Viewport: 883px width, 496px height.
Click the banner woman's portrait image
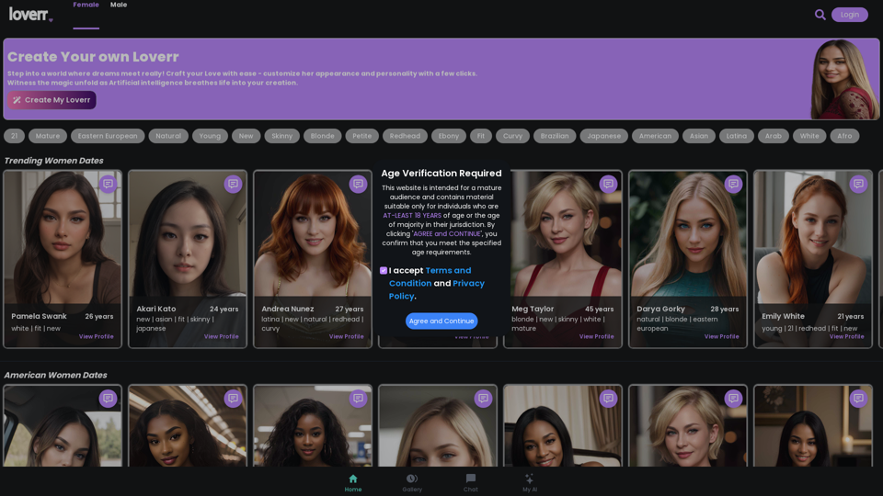coord(844,79)
